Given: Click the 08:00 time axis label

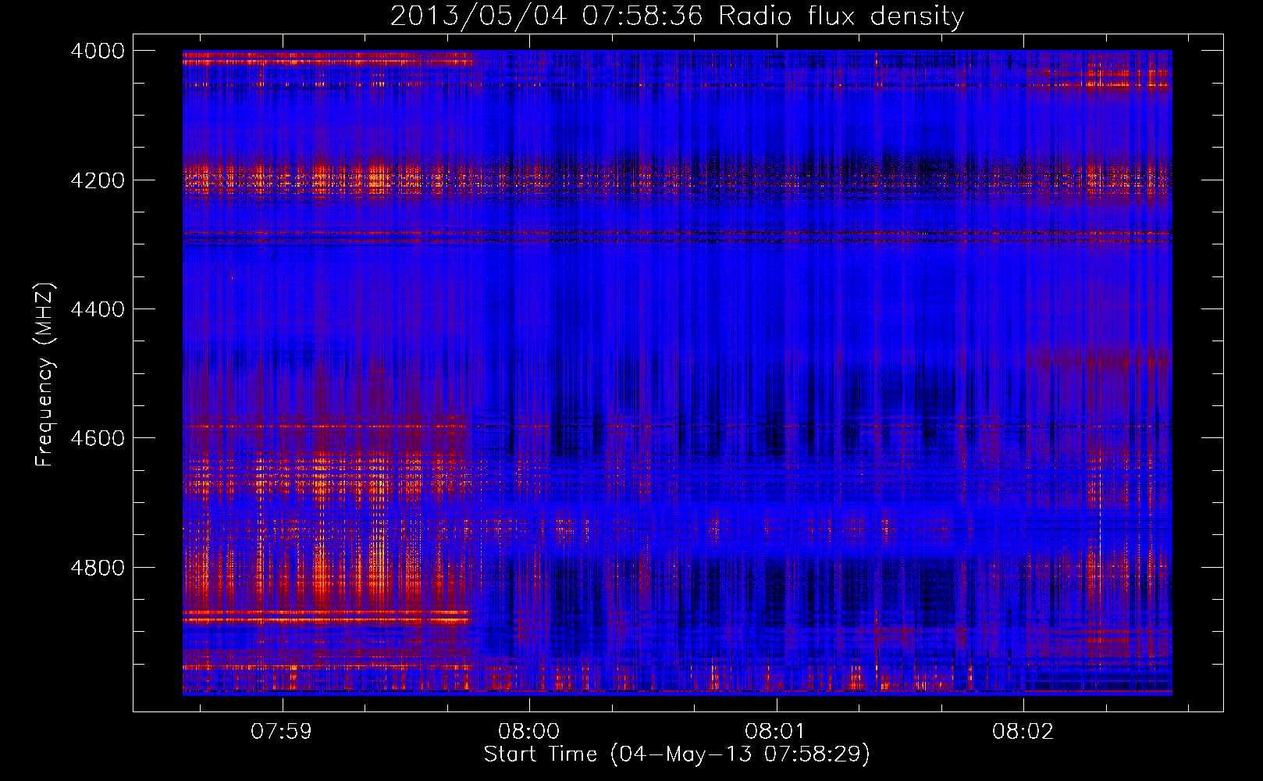Looking at the screenshot, I should [529, 732].
